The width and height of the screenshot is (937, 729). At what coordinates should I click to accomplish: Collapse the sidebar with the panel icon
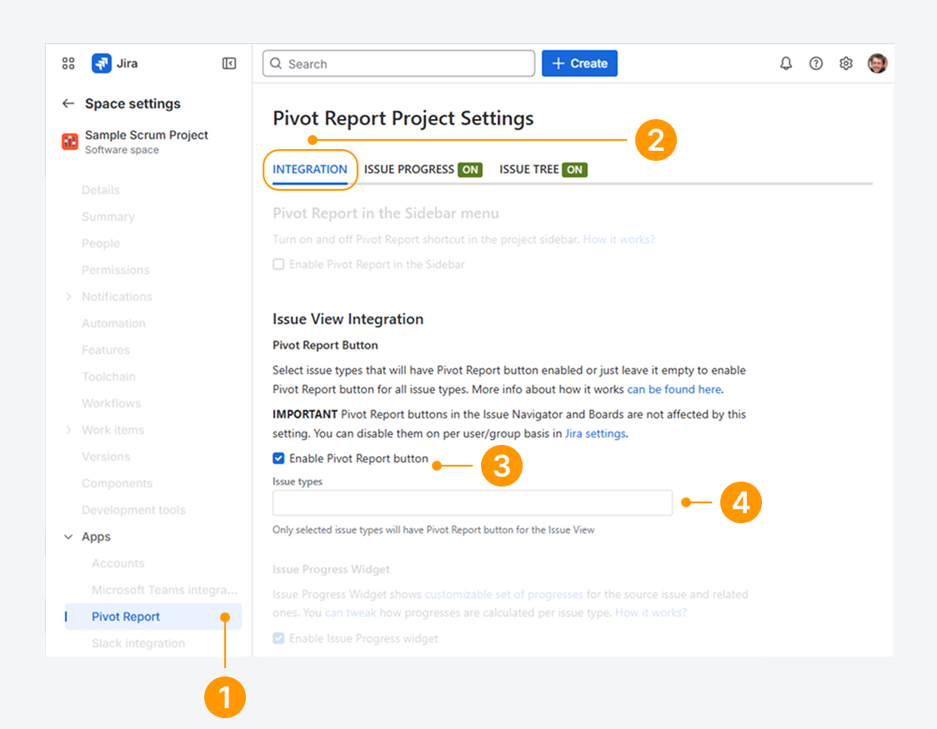229,63
